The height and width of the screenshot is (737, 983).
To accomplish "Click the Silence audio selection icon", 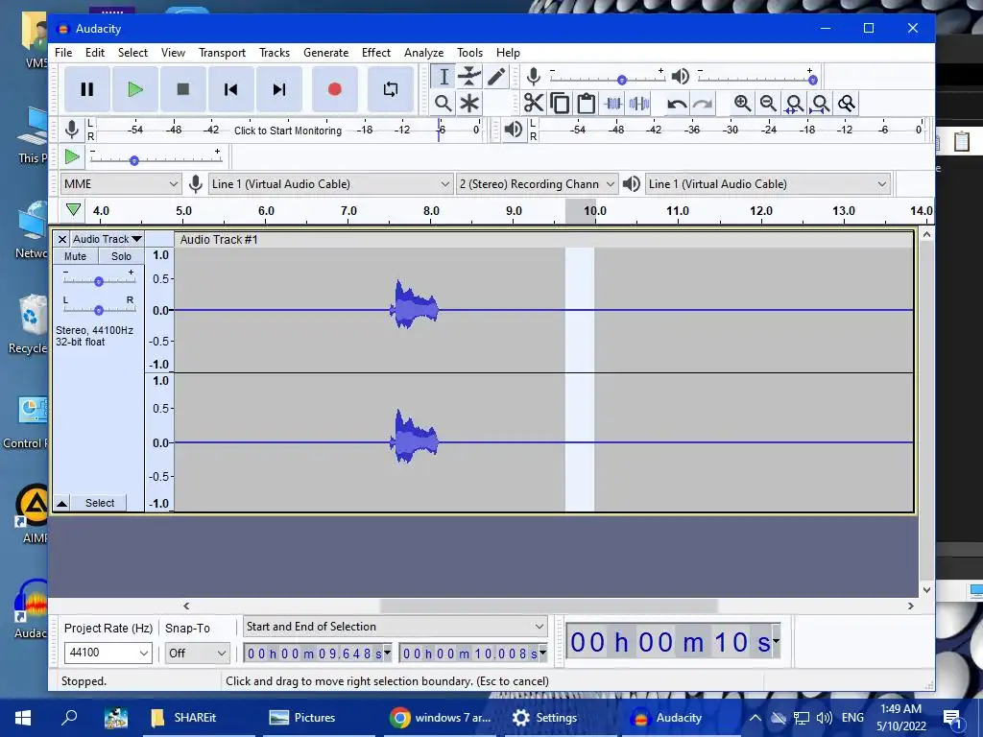I will (638, 103).
